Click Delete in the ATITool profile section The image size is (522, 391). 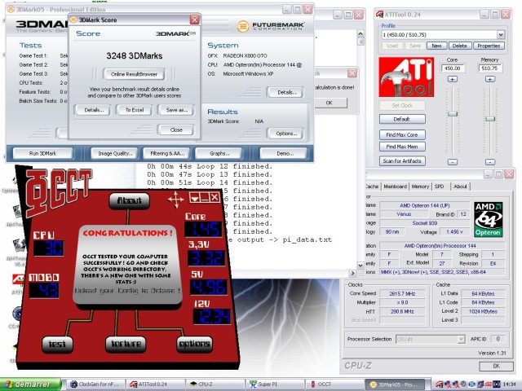459,46
